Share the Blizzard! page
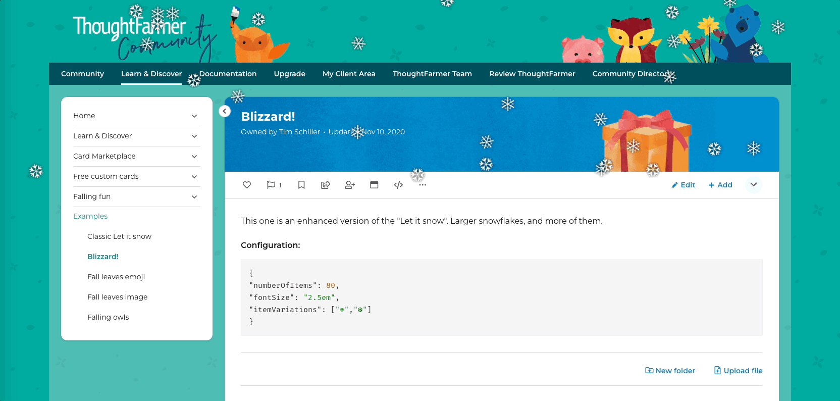The height and width of the screenshot is (401, 840). point(326,185)
